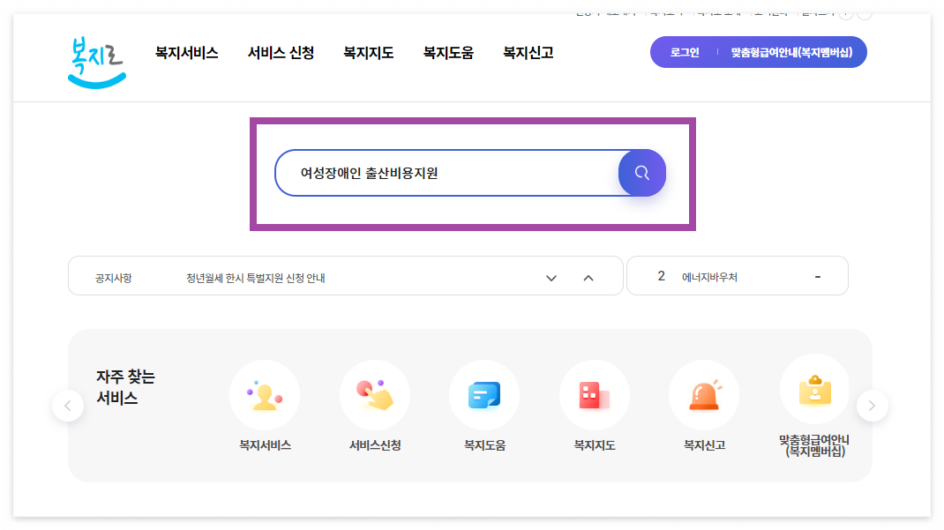Select the 복지신고 alarm bell icon
944x530 pixels.
[x=703, y=395]
